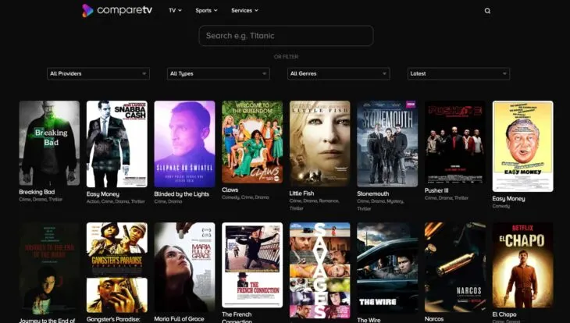Open the Snabba Cash poster
Image resolution: width=570 pixels, height=323 pixels.
point(117,144)
